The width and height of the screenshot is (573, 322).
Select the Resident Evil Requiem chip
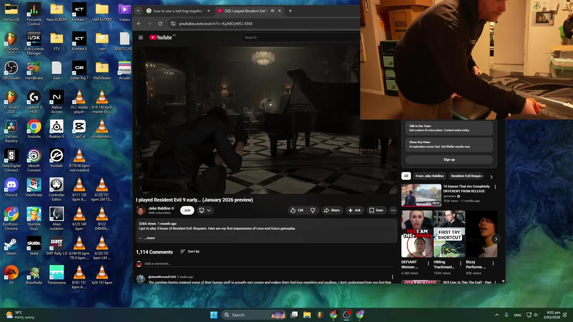467,176
